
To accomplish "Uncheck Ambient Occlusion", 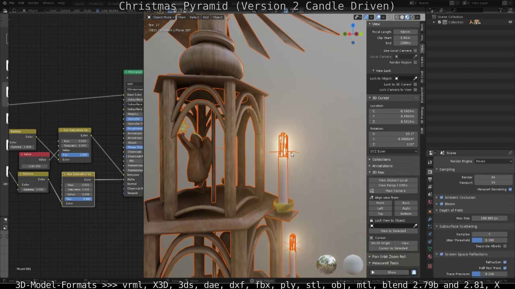I will (x=442, y=198).
